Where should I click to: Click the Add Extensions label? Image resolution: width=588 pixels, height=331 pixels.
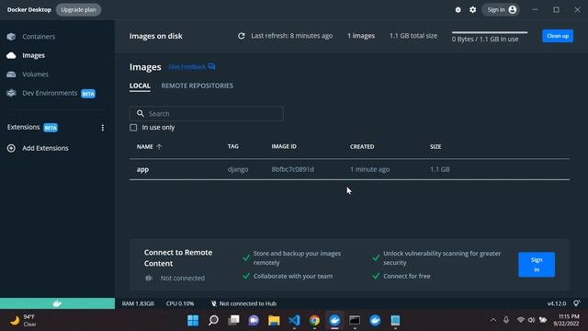click(x=45, y=148)
